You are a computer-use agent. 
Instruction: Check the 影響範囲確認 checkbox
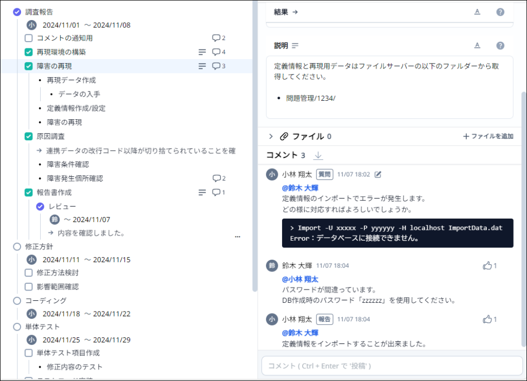point(29,287)
